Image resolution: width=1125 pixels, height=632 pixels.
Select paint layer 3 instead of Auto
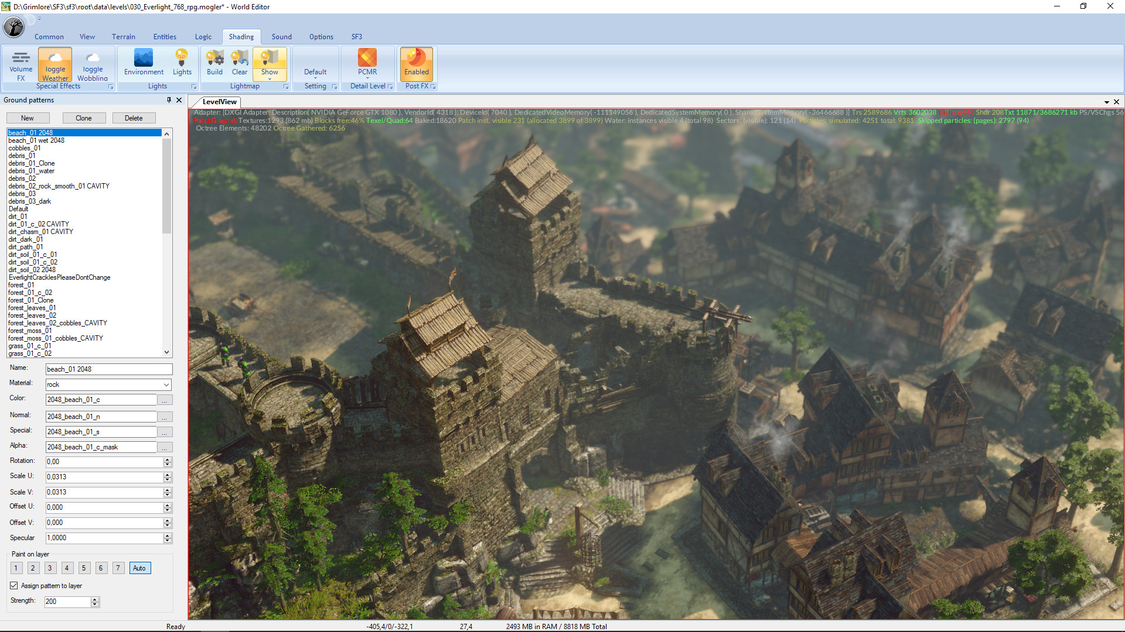(x=50, y=568)
